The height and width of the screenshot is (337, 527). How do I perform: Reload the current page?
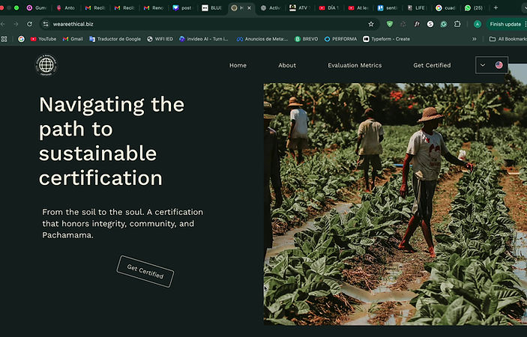[29, 24]
